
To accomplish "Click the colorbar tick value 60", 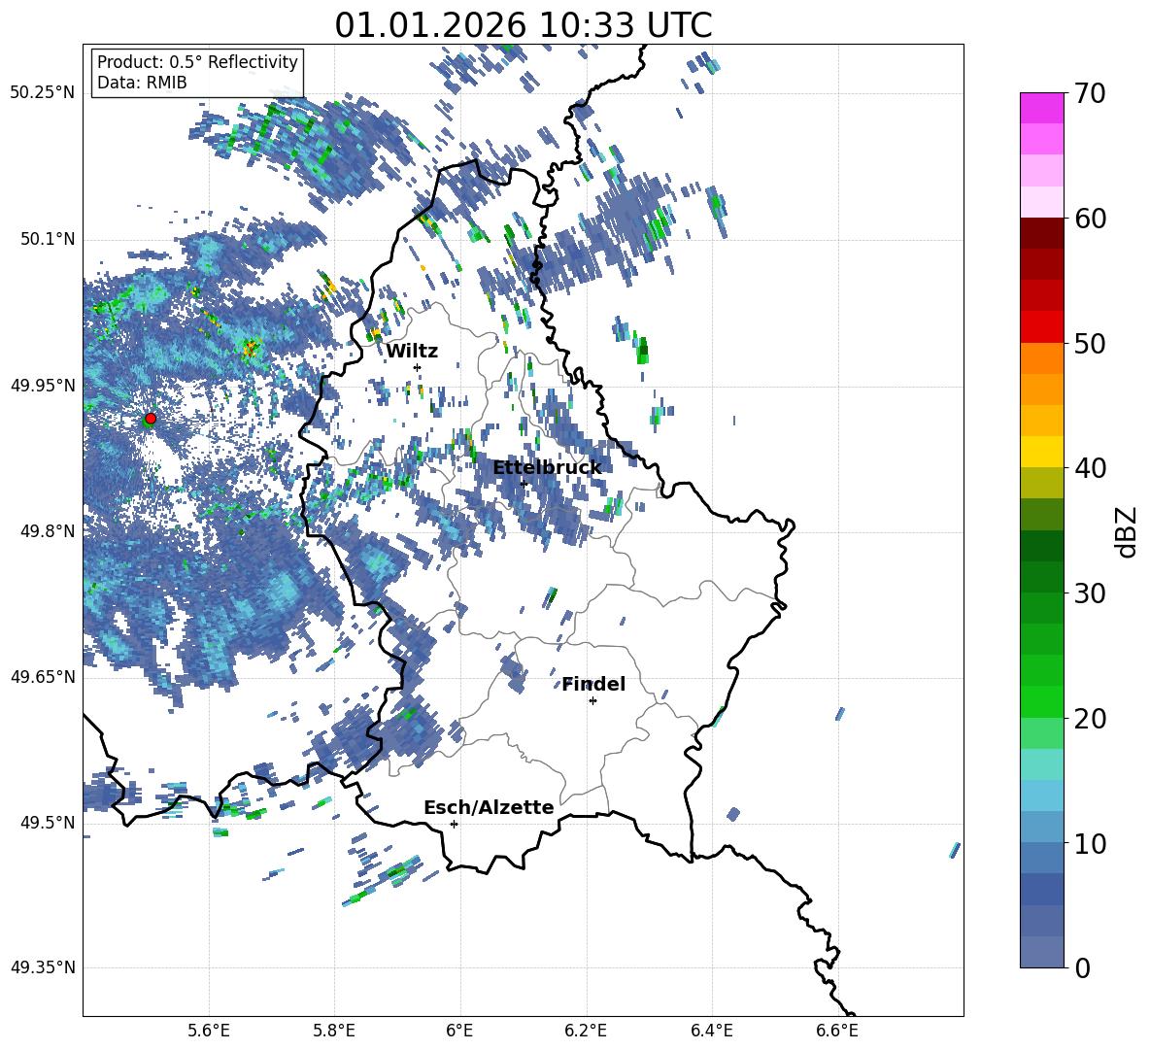I will pos(1090,219).
